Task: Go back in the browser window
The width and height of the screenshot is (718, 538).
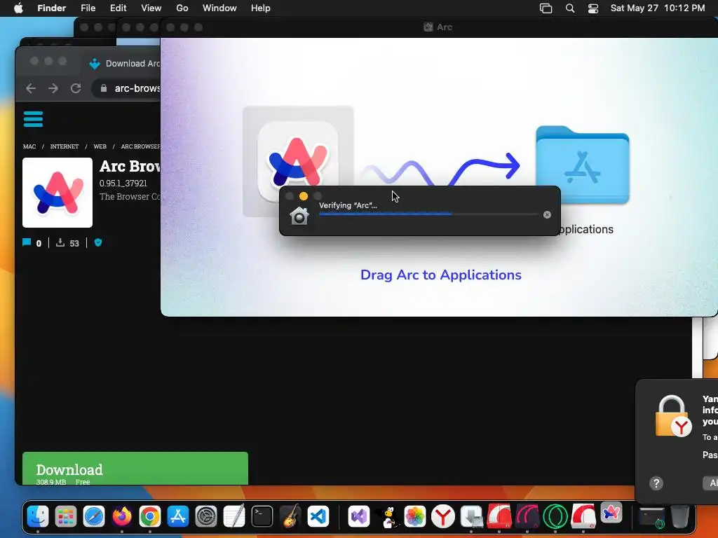Action: click(31, 88)
